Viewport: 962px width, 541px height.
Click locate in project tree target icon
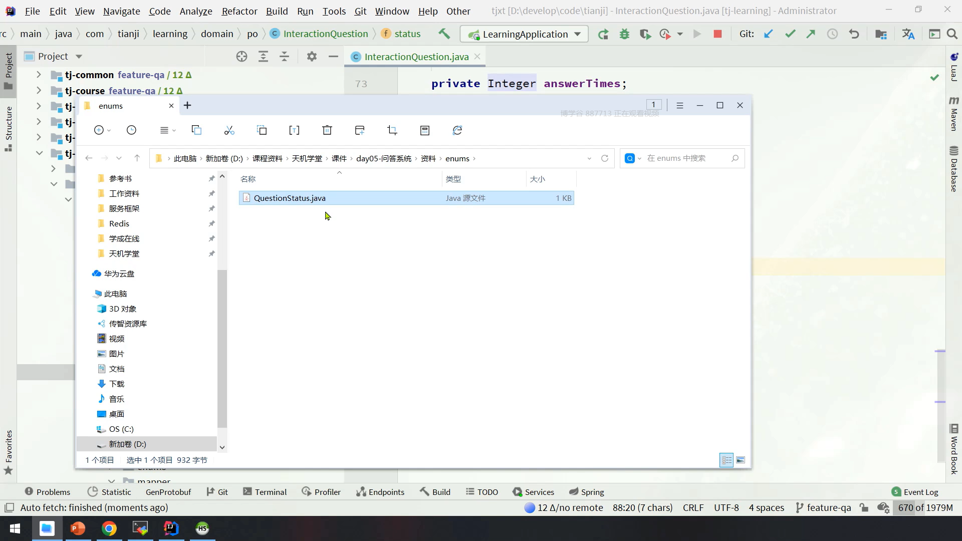pyautogui.click(x=242, y=56)
